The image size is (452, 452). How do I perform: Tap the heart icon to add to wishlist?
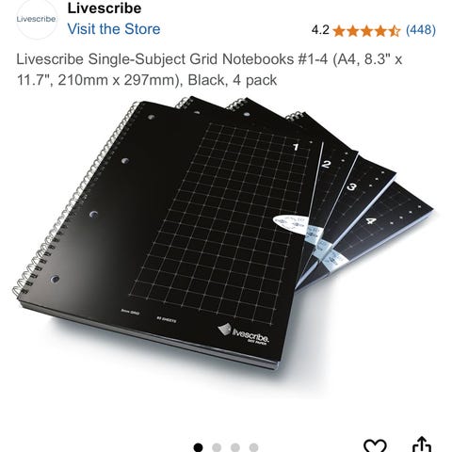[375, 445]
